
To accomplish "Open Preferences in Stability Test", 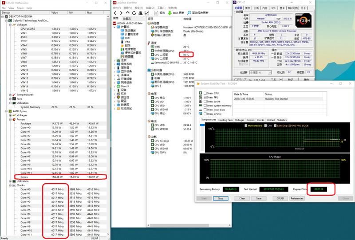I will click(297, 198).
